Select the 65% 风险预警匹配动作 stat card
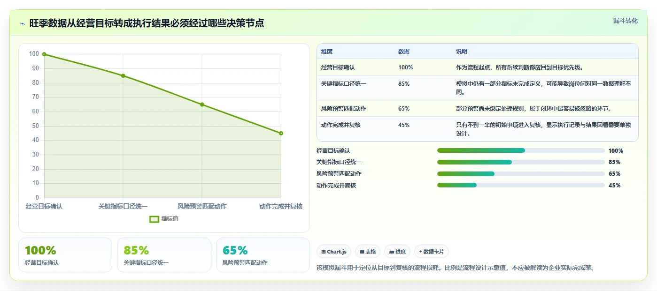This screenshot has width=657, height=291. point(263,255)
